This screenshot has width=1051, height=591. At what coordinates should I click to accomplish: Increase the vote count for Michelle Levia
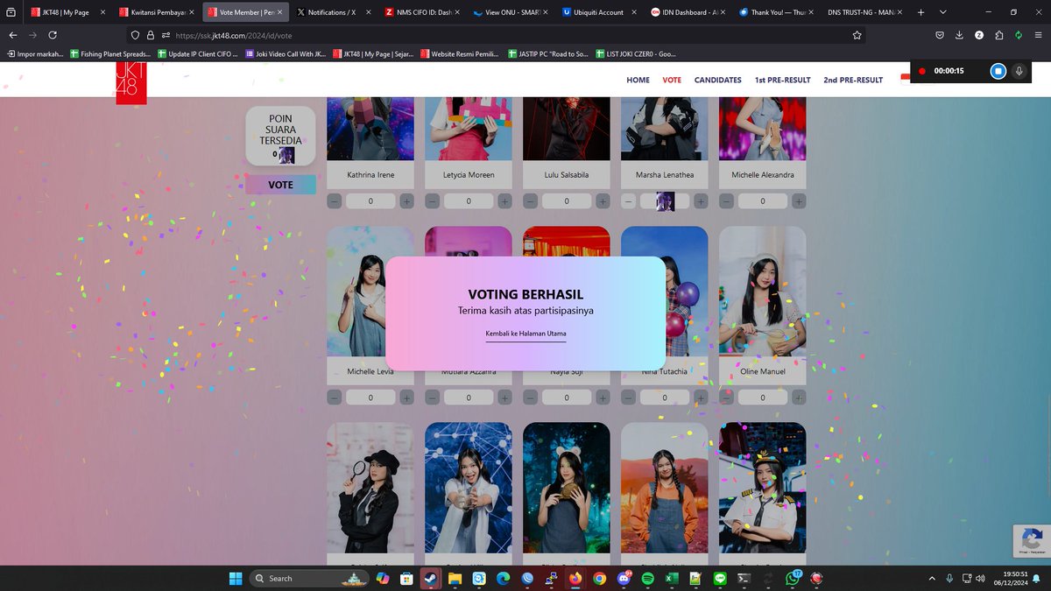(x=407, y=398)
